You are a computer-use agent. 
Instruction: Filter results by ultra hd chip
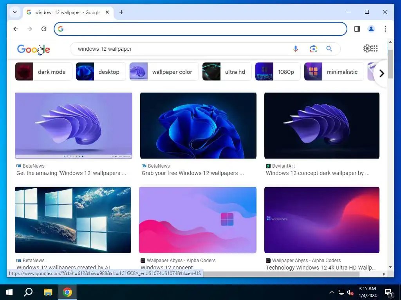click(x=227, y=72)
